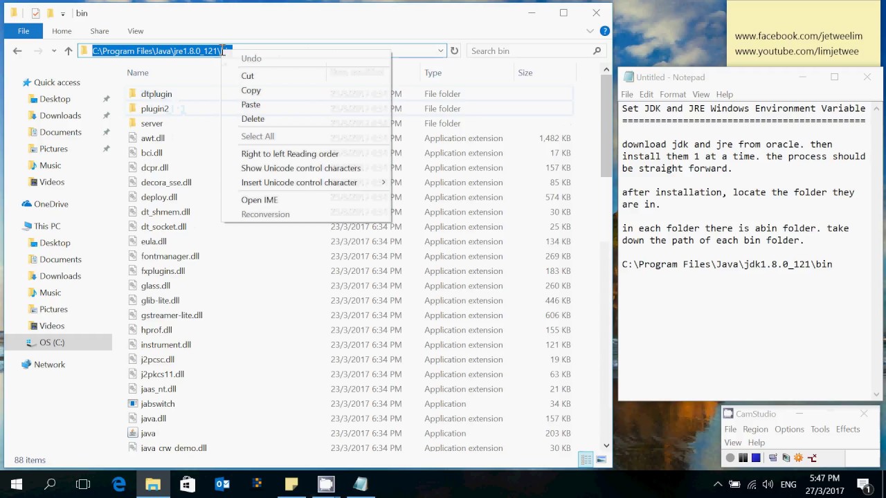
Task: Open CamStudio's Region menu
Action: [x=755, y=429]
